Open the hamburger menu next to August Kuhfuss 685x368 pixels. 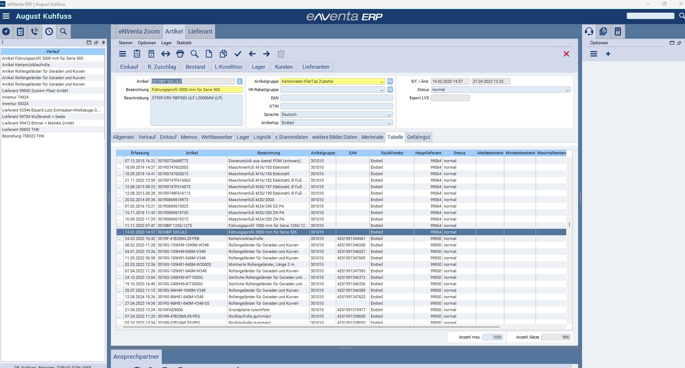coord(6,16)
